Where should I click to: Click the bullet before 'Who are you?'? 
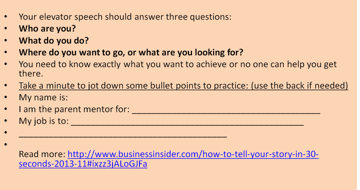pos(6,29)
